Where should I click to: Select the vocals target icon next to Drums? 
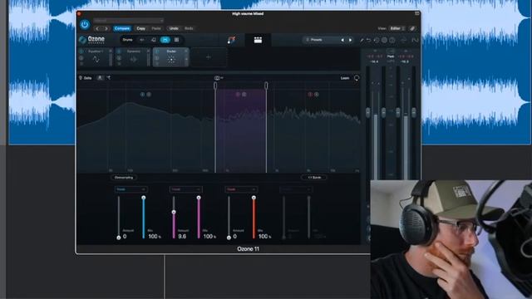coord(142,40)
